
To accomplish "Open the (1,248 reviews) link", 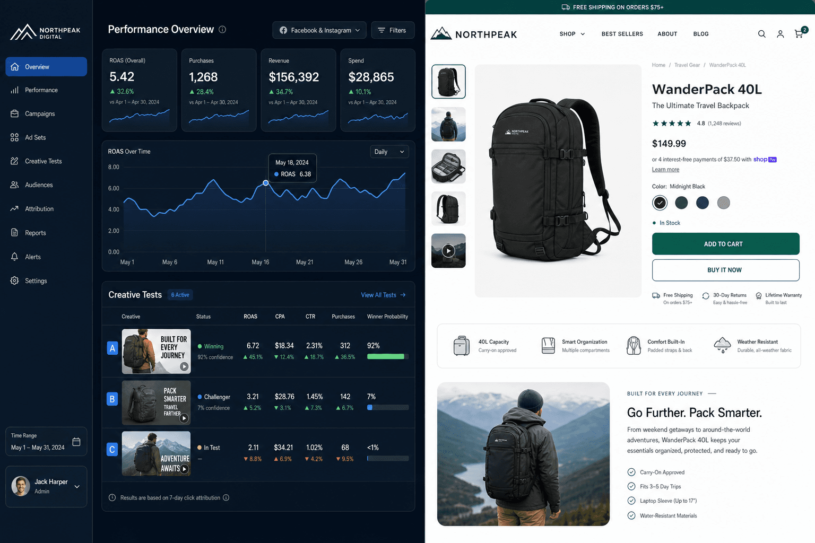I will pyautogui.click(x=724, y=124).
